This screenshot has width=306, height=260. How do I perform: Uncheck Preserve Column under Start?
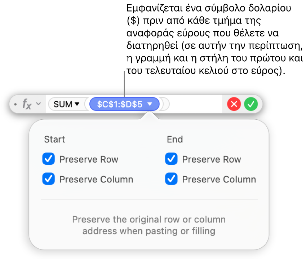(49, 179)
